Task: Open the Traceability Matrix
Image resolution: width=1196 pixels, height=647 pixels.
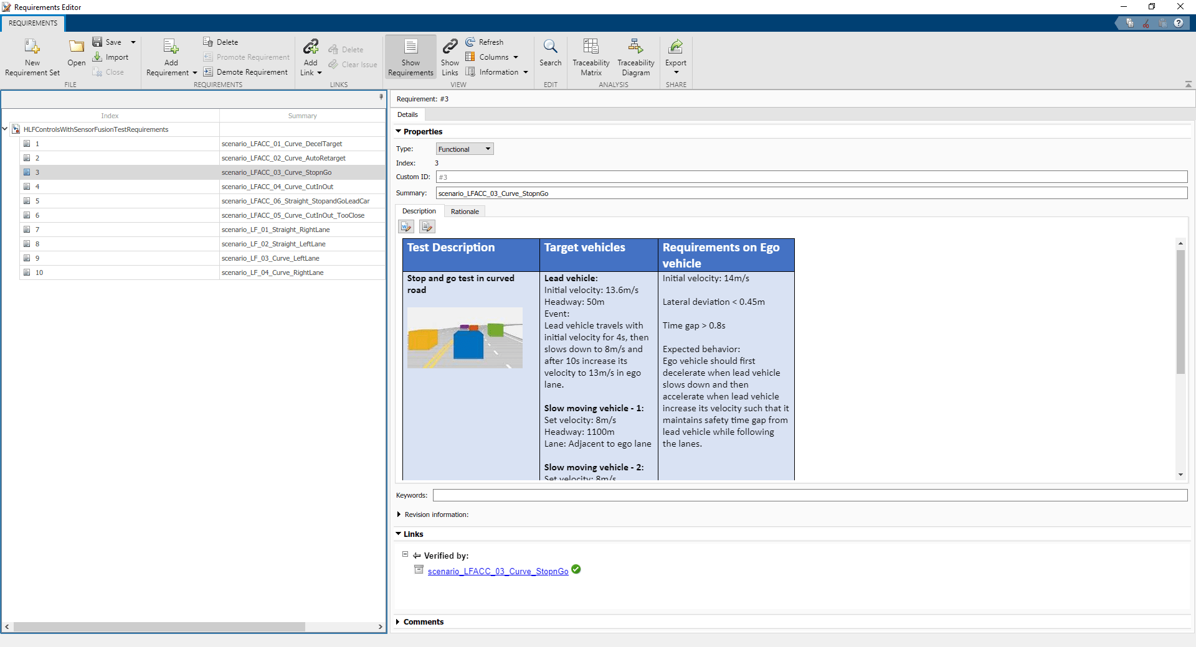Action: pyautogui.click(x=591, y=47)
